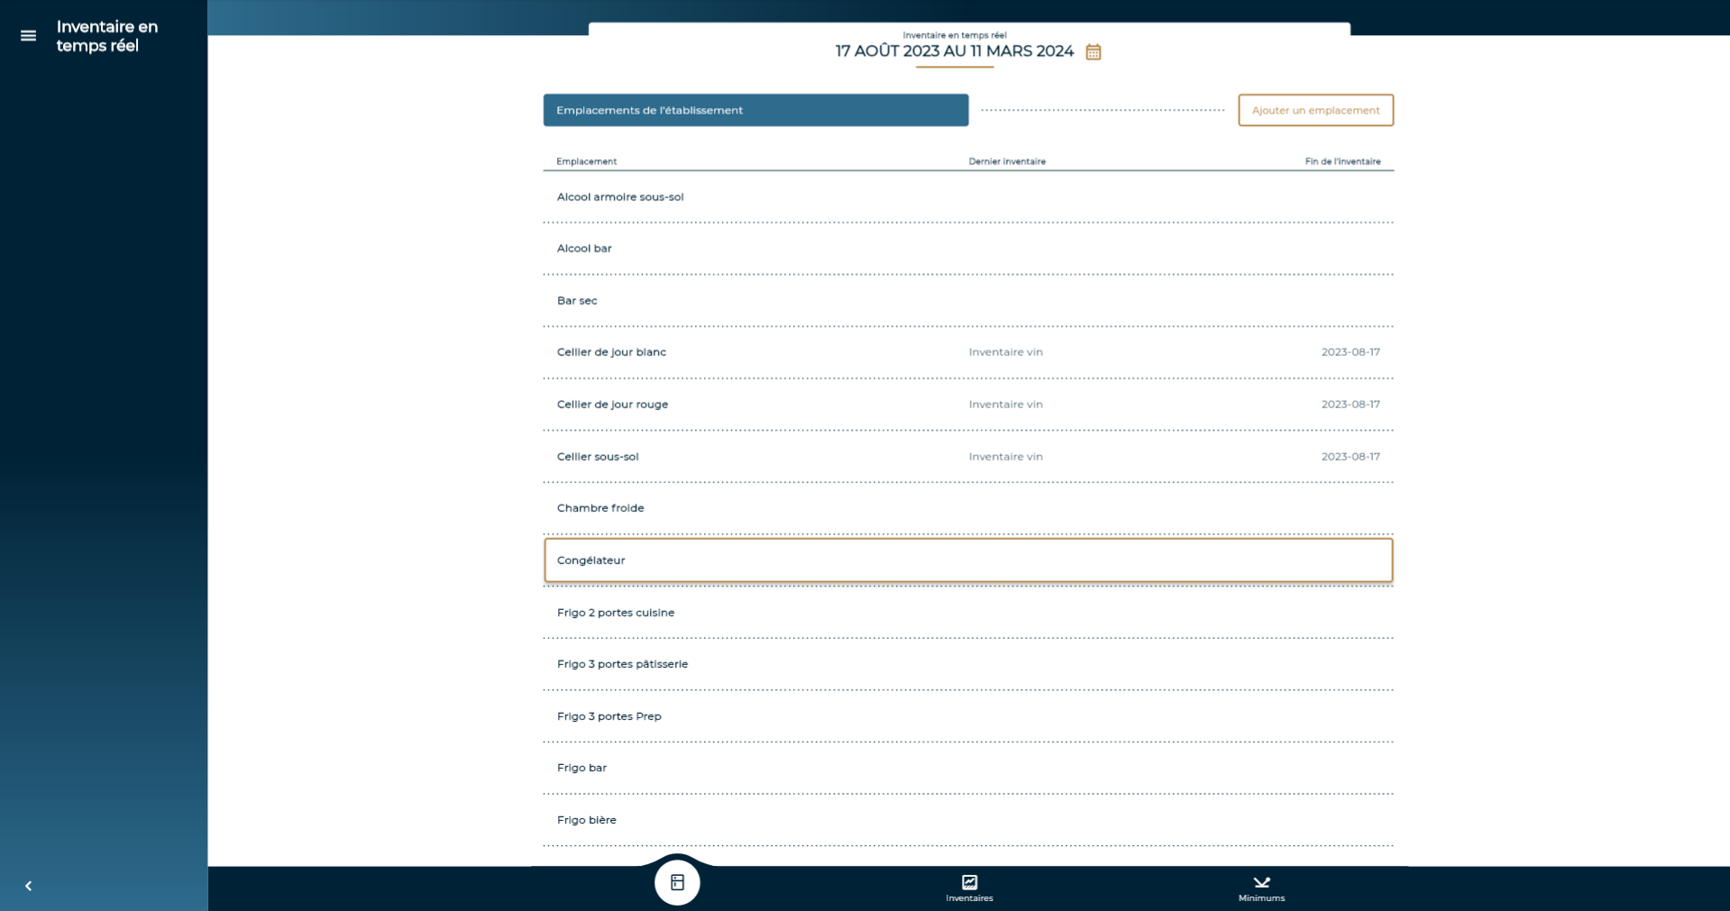
Task: Open Frigo 2 portes cuisine
Action: pos(968,613)
